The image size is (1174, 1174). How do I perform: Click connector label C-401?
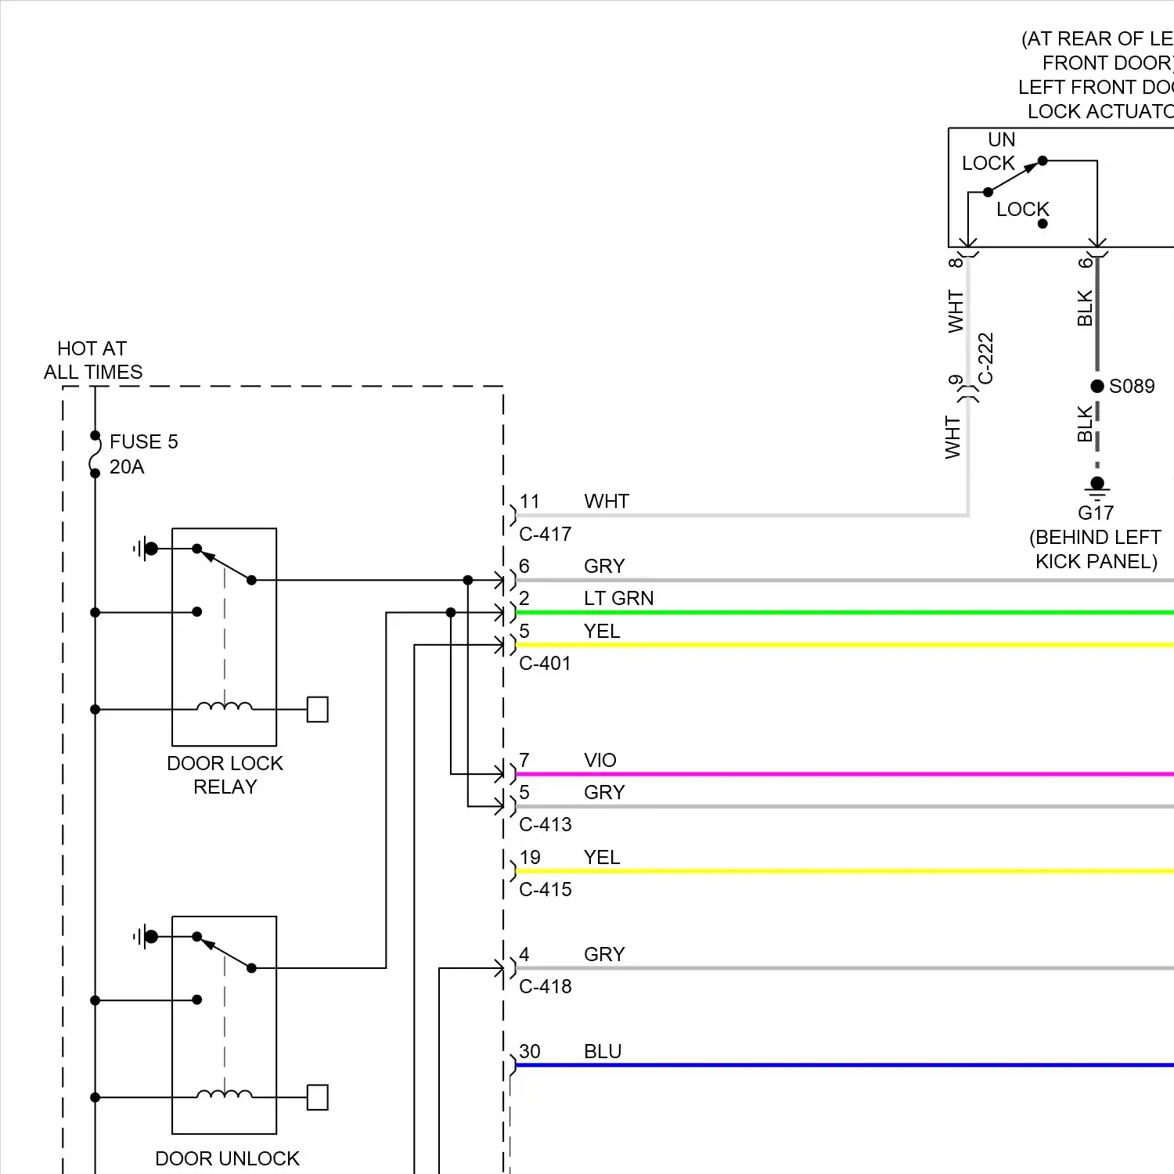(x=546, y=663)
